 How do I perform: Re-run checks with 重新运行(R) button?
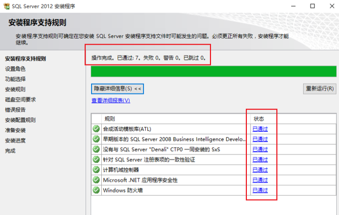(x=320, y=89)
